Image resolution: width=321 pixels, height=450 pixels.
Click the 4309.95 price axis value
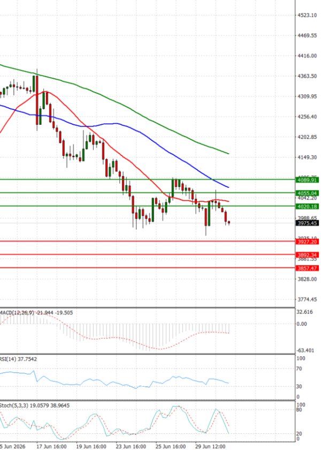coord(307,96)
